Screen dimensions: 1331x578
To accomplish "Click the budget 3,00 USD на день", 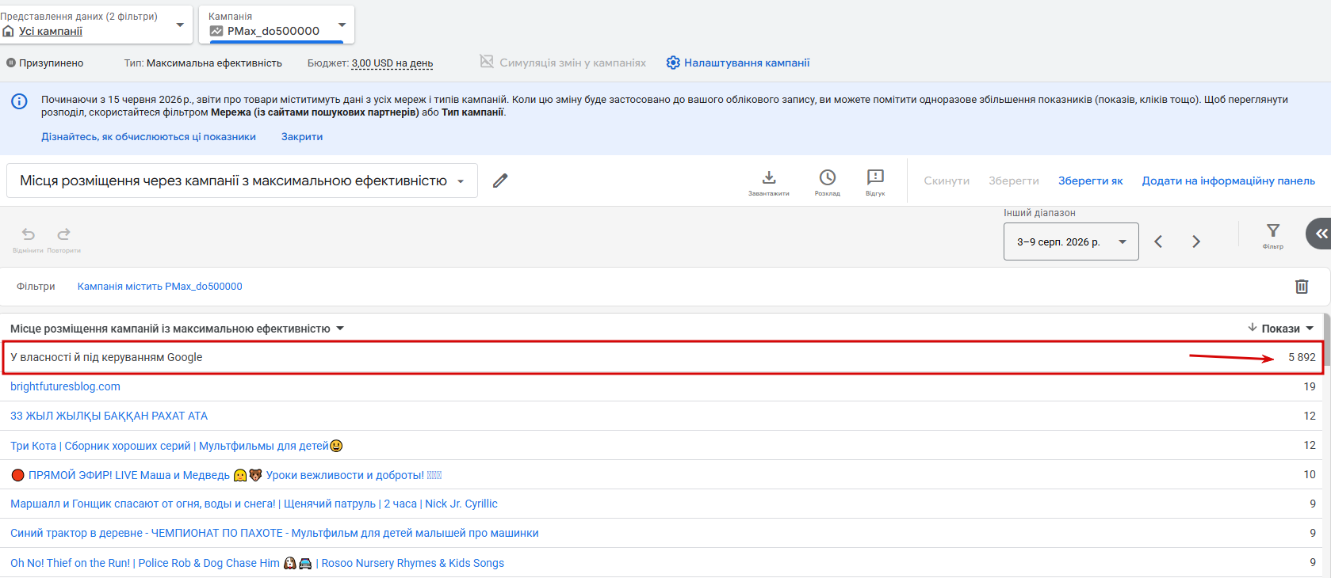I will pyautogui.click(x=392, y=63).
